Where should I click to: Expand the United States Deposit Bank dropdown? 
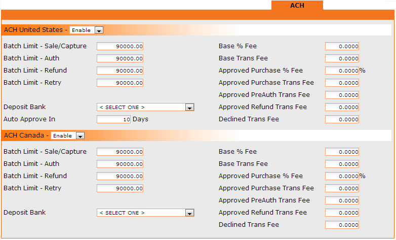145,108
